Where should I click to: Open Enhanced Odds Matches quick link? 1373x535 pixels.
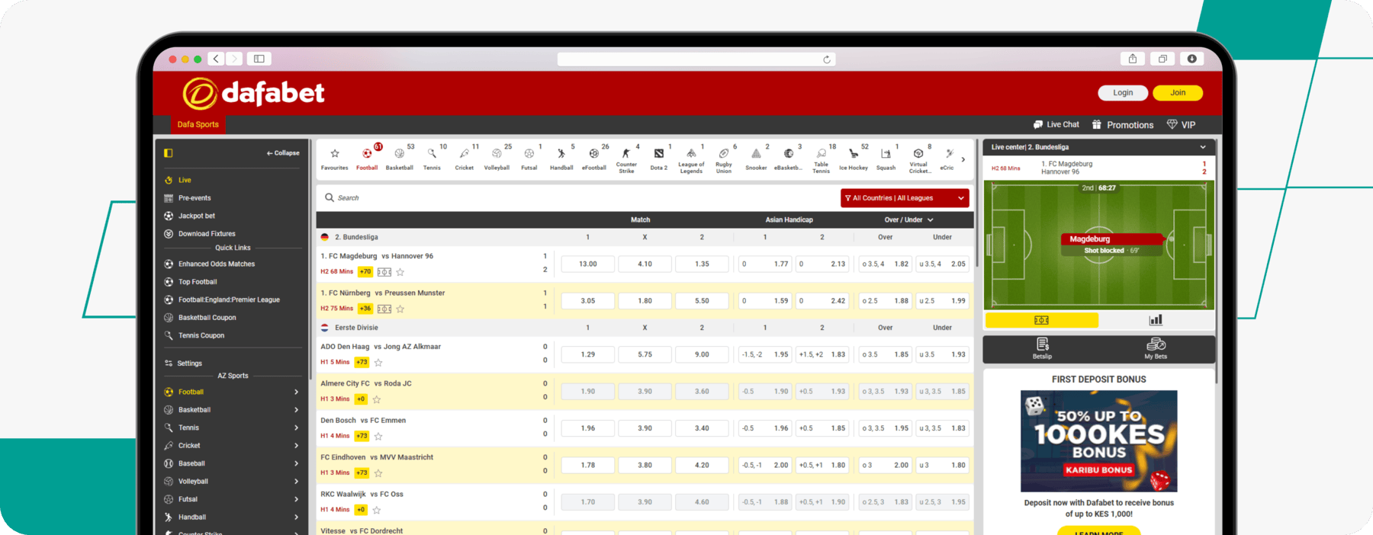217,264
